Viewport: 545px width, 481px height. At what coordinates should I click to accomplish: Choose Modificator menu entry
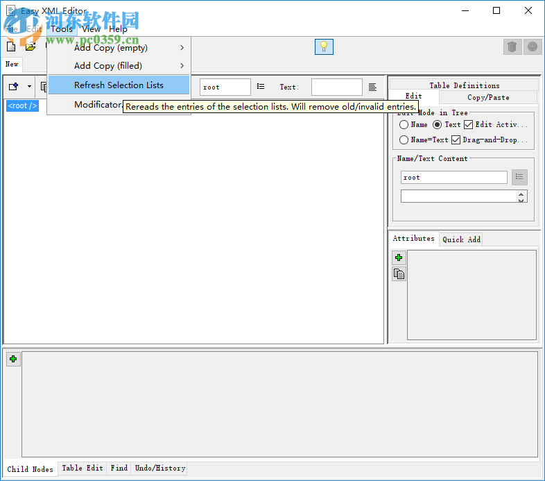97,104
